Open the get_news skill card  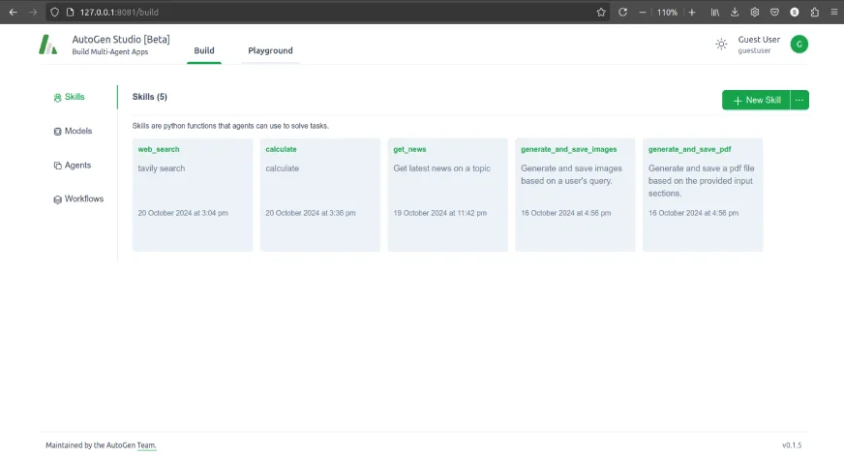[448, 195]
